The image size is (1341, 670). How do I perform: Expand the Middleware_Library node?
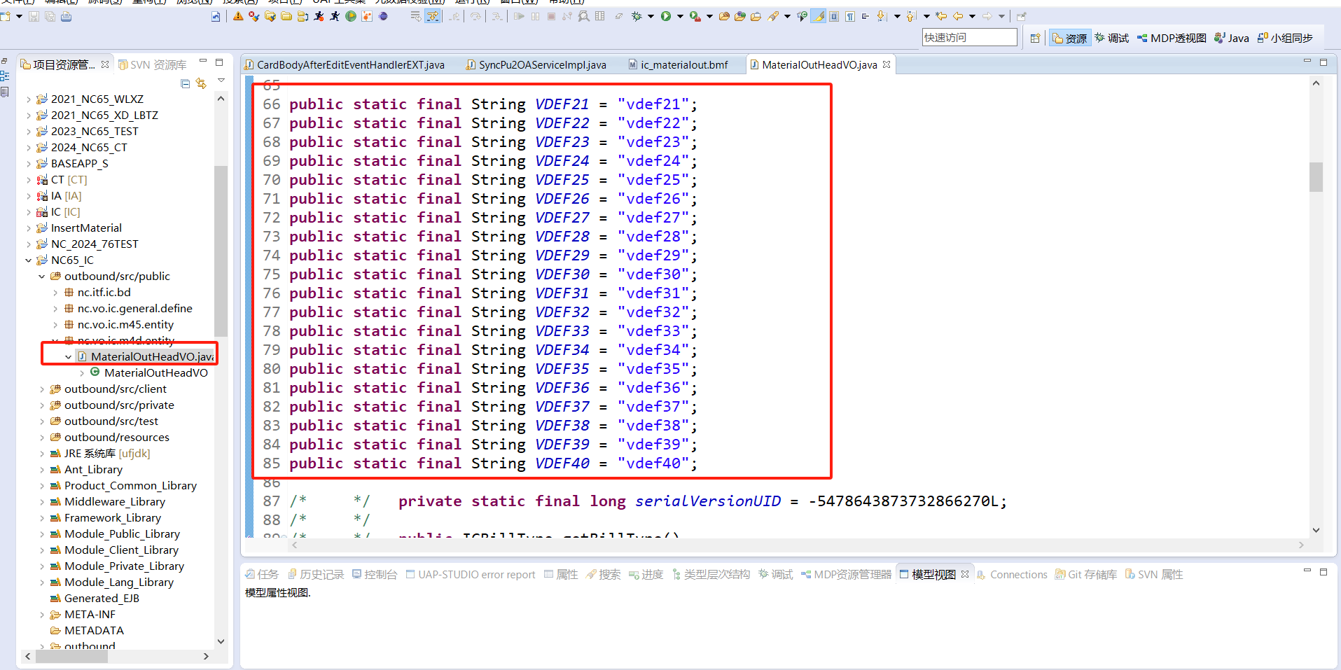42,502
